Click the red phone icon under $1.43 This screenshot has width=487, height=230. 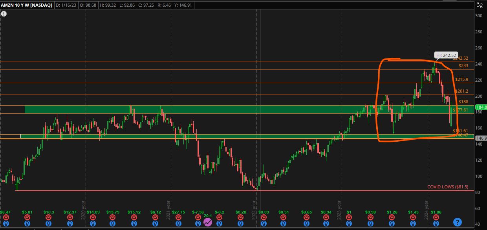click(414, 217)
